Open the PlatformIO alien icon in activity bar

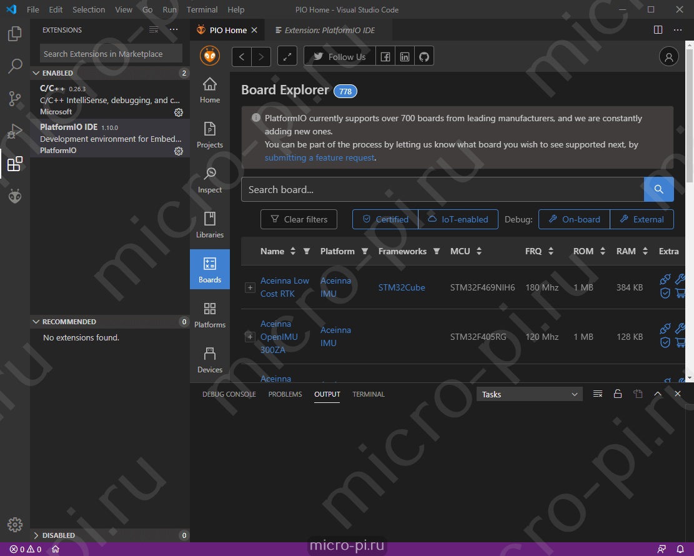coord(14,196)
